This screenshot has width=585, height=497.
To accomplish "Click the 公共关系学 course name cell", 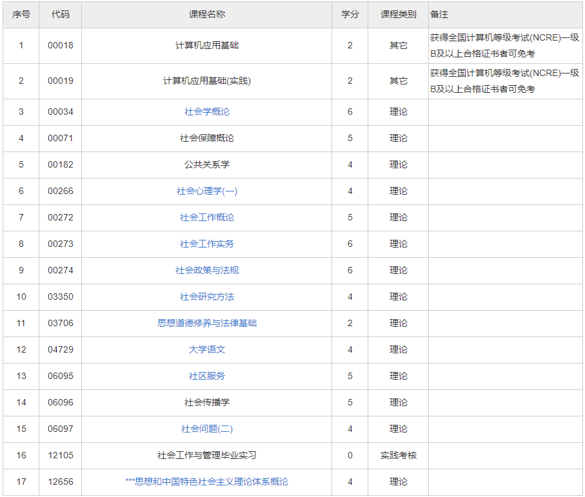I will [206, 165].
